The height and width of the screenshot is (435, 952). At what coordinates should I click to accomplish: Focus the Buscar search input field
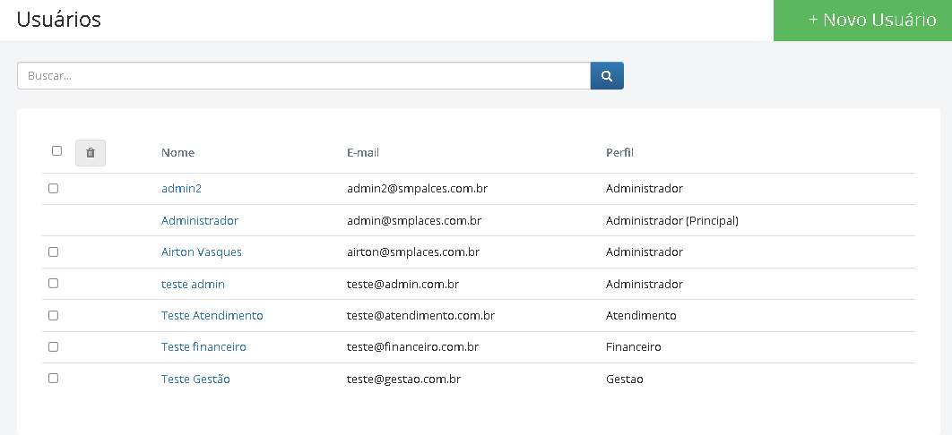click(304, 76)
